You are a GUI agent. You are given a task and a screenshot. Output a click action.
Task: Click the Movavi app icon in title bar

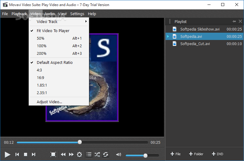(x=5, y=5)
